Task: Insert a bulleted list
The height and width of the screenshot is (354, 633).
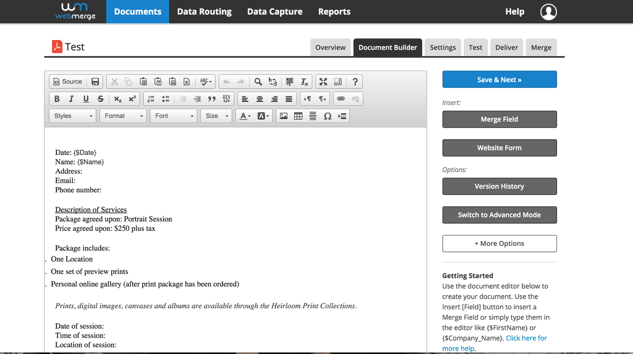Action: [165, 99]
